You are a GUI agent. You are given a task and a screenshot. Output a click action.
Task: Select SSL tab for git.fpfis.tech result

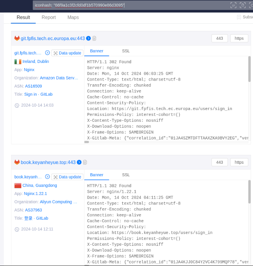click(x=126, y=51)
